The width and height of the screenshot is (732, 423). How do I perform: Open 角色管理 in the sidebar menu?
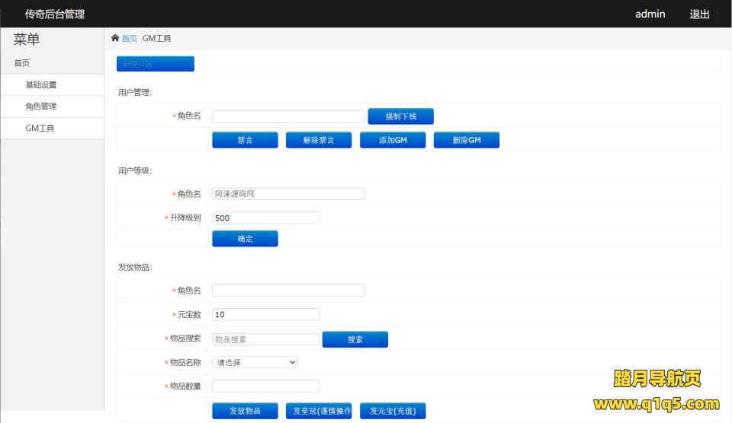41,107
